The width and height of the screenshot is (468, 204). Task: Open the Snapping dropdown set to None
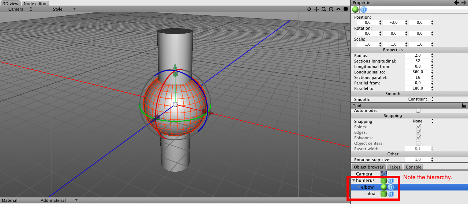[x=419, y=121]
